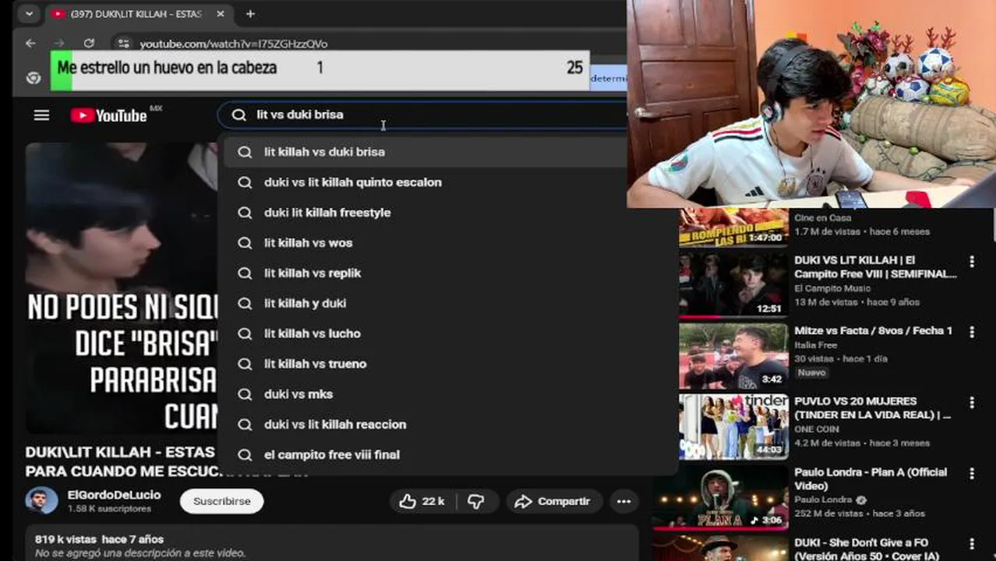Click the 'El Campito Music' channel name
Viewport: 996px width, 561px height.
point(832,288)
